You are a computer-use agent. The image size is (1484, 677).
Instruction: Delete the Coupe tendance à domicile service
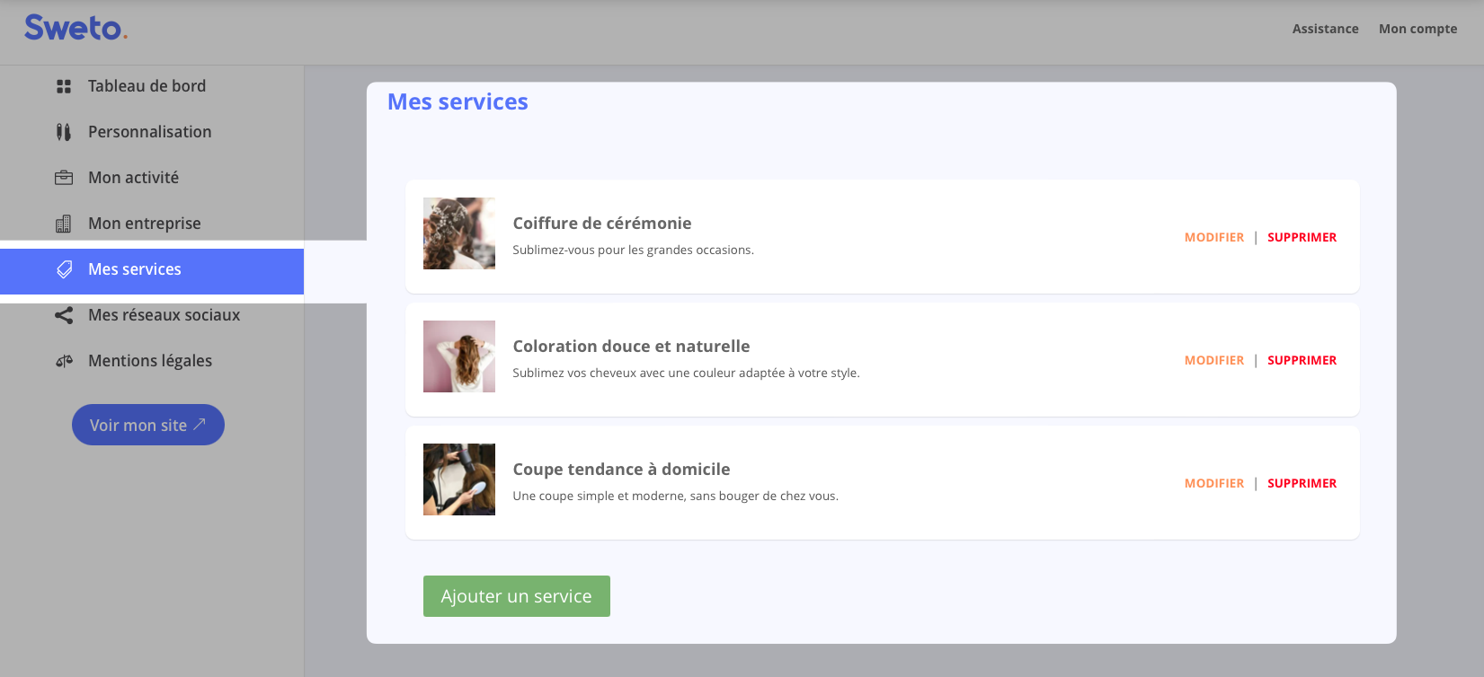pyautogui.click(x=1302, y=483)
